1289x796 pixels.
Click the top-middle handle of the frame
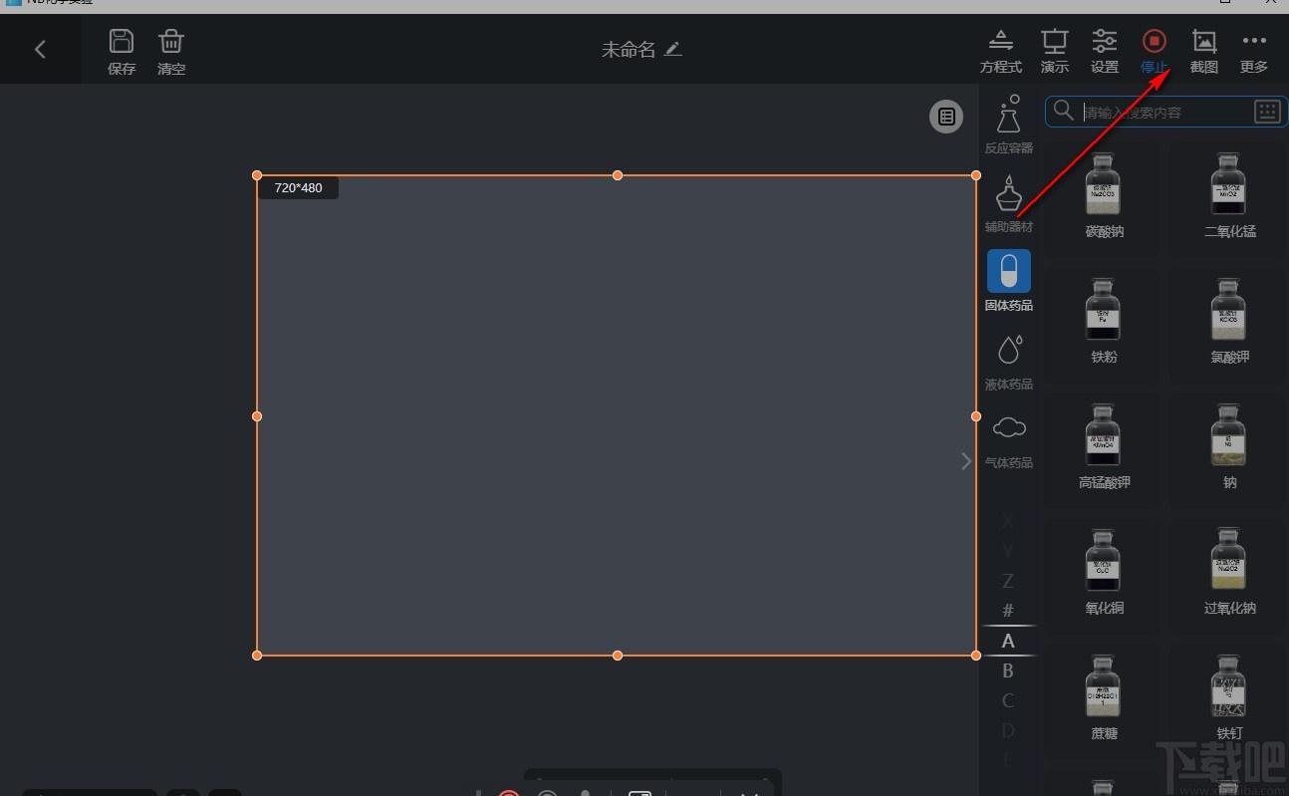(x=618, y=174)
